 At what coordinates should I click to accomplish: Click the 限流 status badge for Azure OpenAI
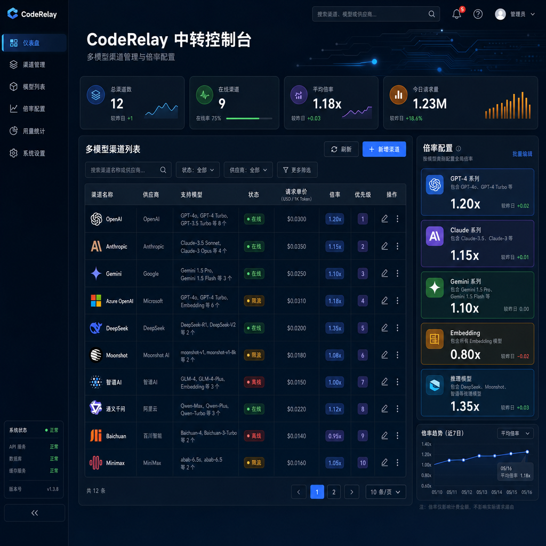coord(254,301)
